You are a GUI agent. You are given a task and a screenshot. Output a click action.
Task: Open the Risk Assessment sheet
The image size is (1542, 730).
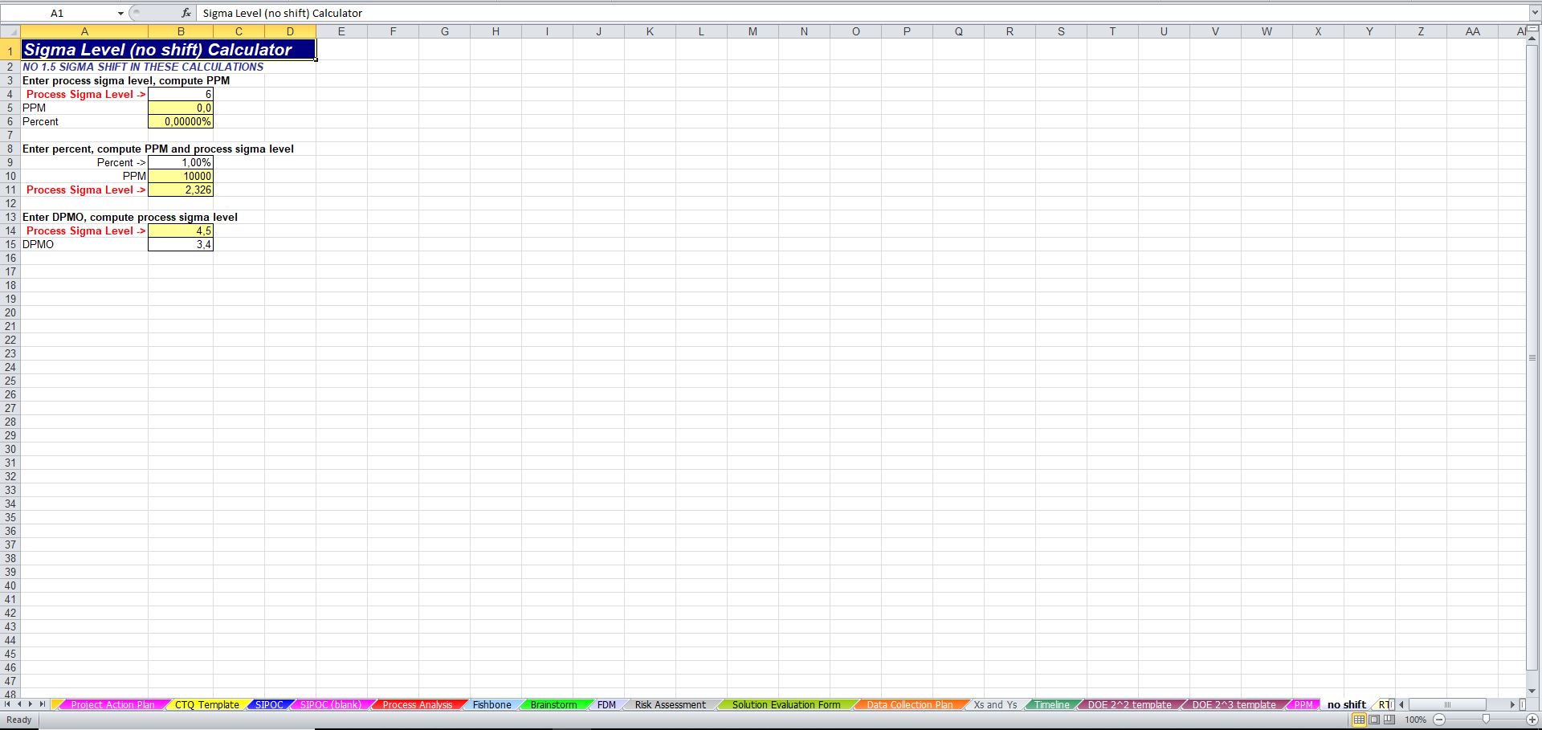tap(670, 704)
